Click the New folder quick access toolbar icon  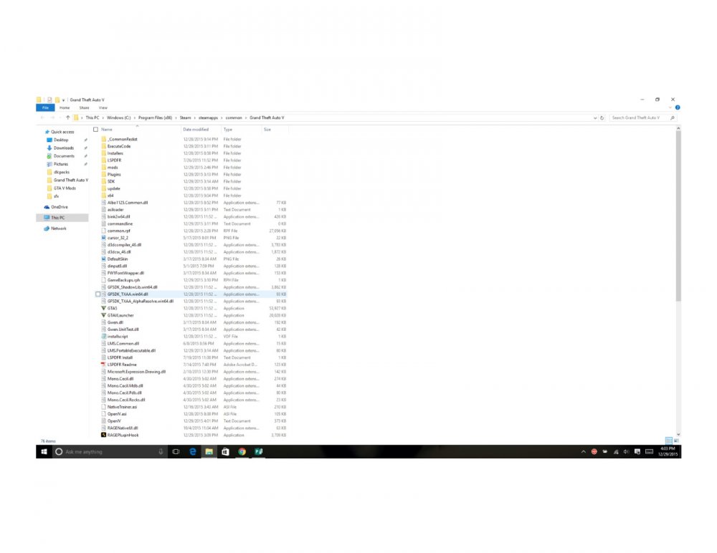(x=57, y=100)
